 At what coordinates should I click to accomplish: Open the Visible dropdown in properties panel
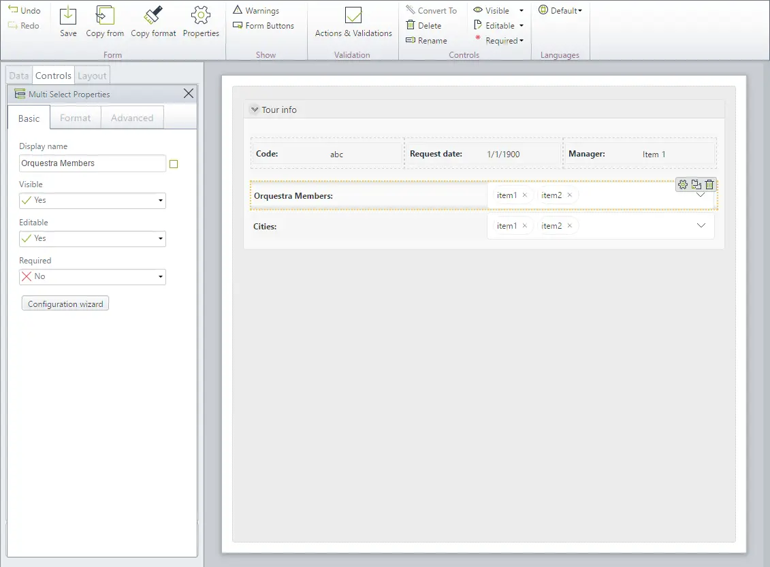tap(93, 200)
